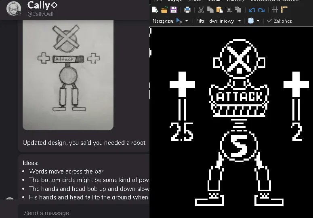Copy selection using the copy icon
Image resolution: width=313 pixels, height=218 pixels.
pyautogui.click(x=210, y=10)
